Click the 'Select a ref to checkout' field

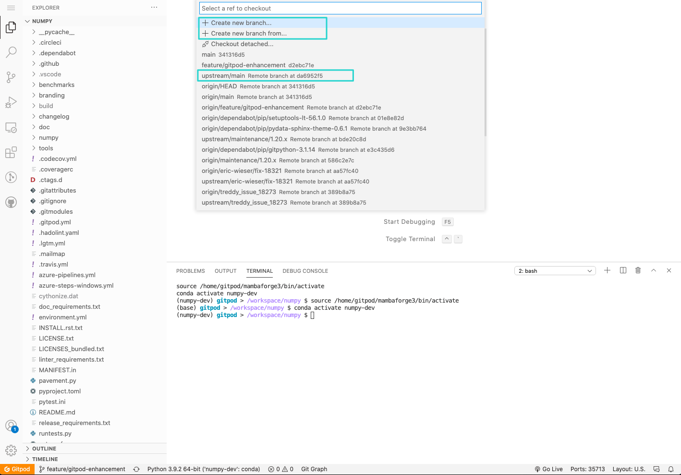(x=340, y=8)
